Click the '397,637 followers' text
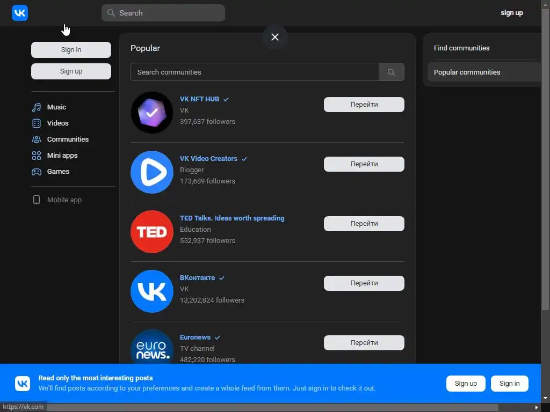The height and width of the screenshot is (412, 550). [208, 122]
